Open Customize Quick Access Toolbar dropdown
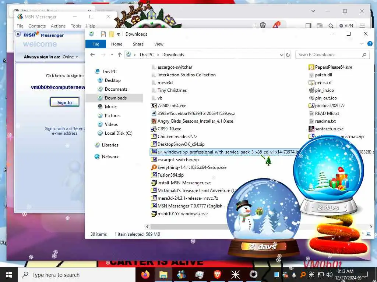The width and height of the screenshot is (377, 282). [118, 34]
